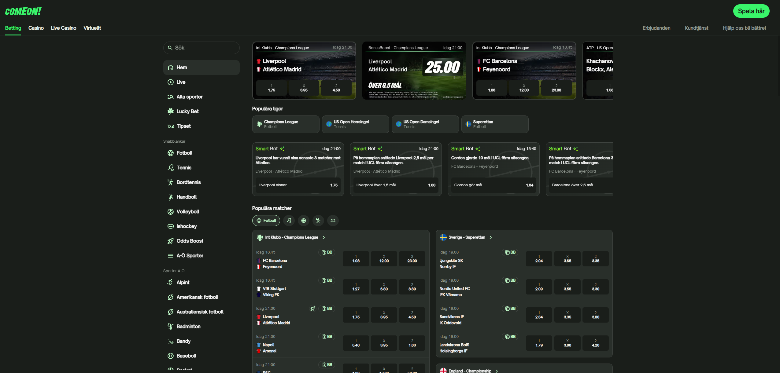Select Badminton in sports list

tap(201, 327)
